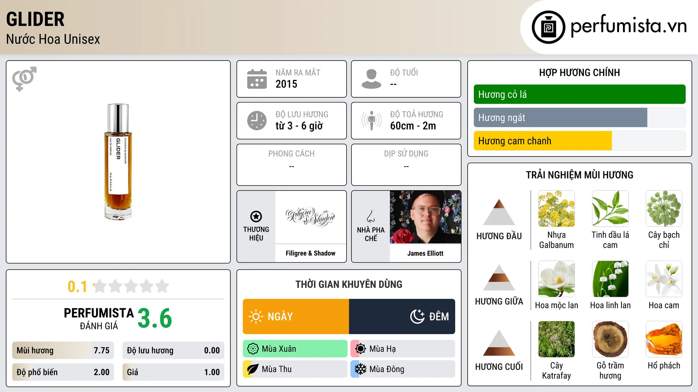Click the launch year value 2015
This screenshot has height=392, width=698.
pyautogui.click(x=286, y=84)
